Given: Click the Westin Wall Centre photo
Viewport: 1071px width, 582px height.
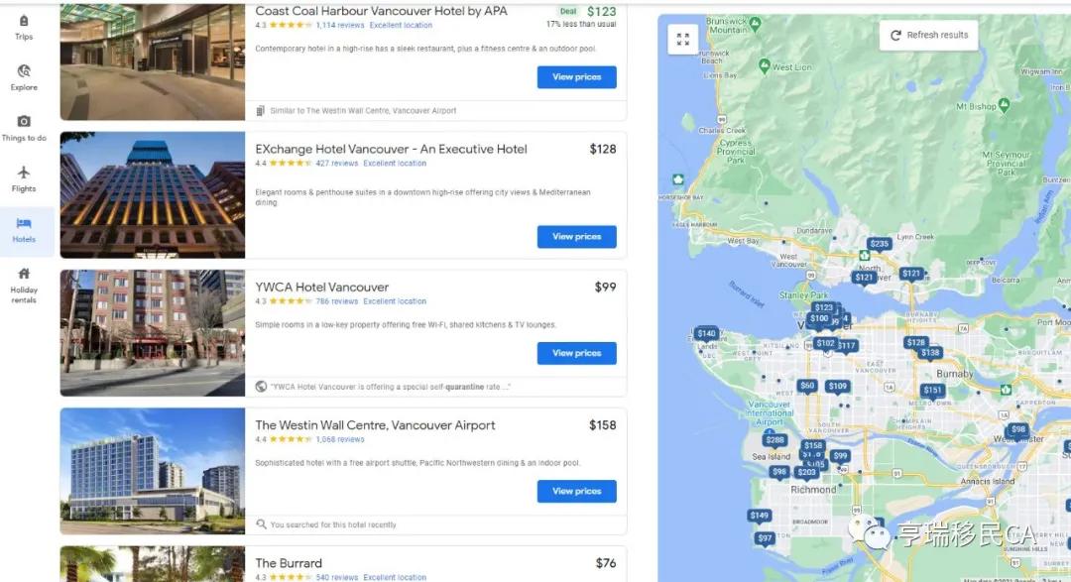Looking at the screenshot, I should 153,471.
